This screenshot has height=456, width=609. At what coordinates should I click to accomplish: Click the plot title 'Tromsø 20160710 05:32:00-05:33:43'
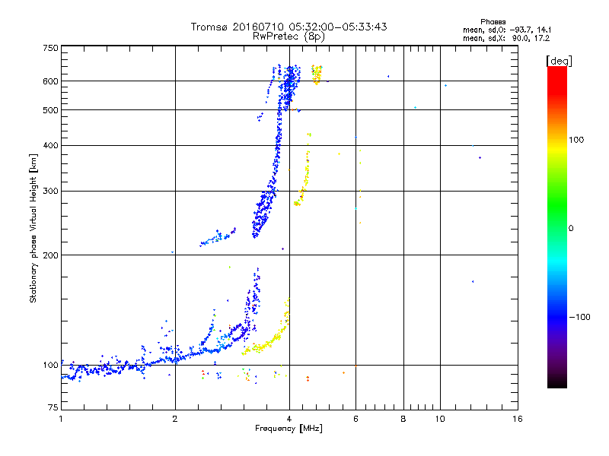pos(289,27)
